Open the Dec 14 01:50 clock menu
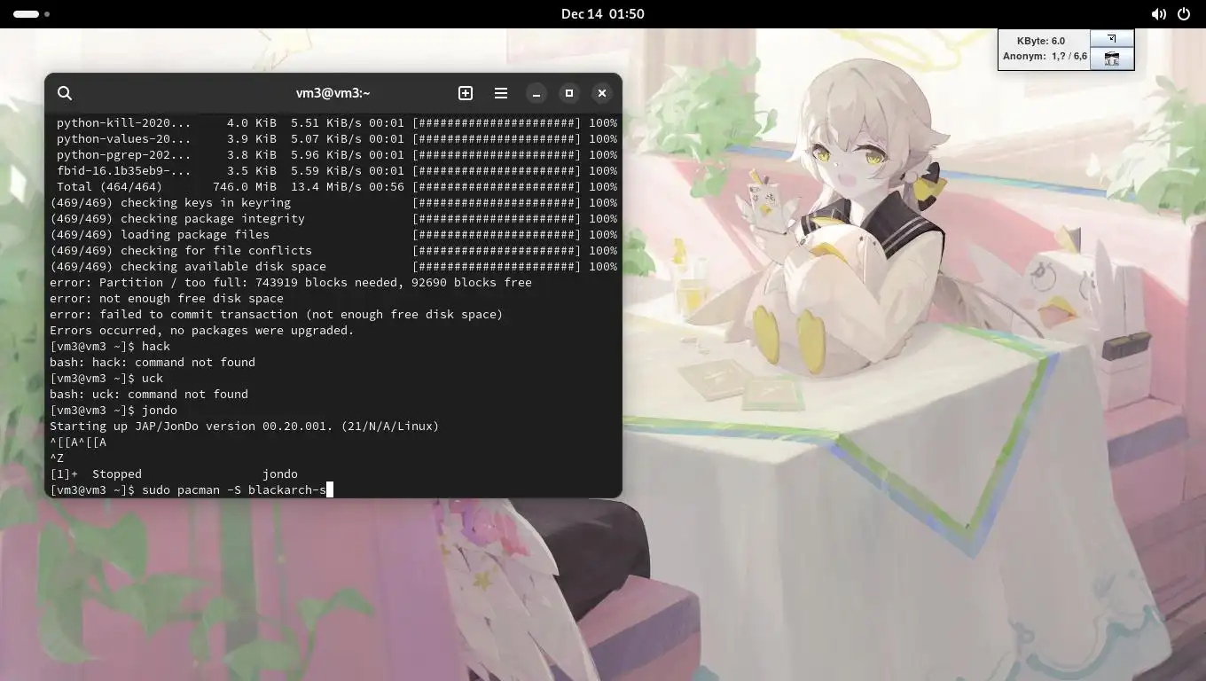Viewport: 1206px width, 681px height. [x=603, y=14]
